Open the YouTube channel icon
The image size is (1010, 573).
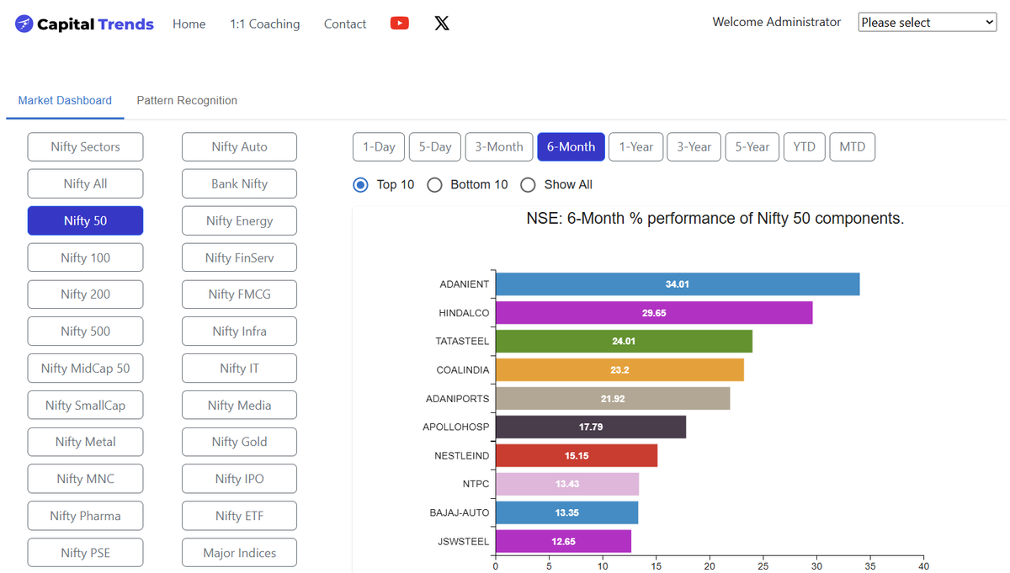click(x=400, y=24)
